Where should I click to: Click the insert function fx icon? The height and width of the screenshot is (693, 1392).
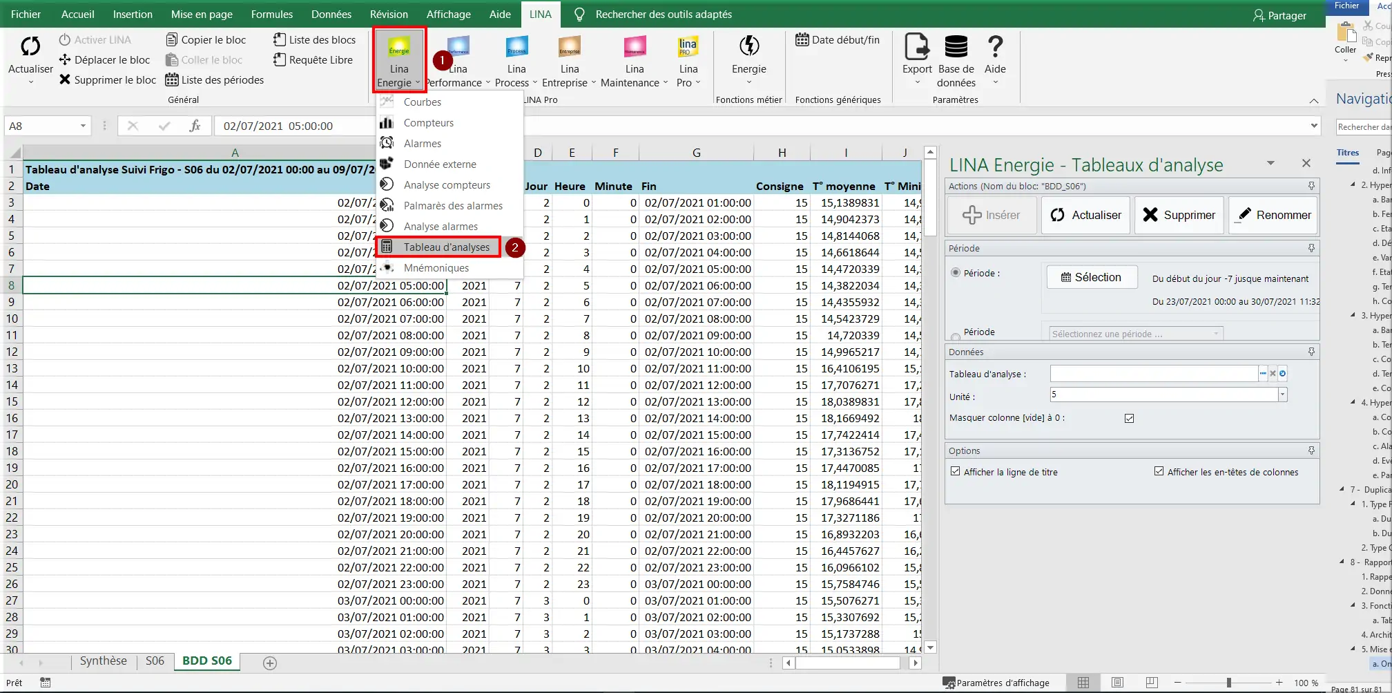(195, 126)
